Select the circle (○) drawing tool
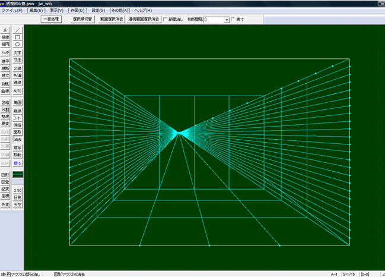The image size is (385, 277). click(18, 45)
